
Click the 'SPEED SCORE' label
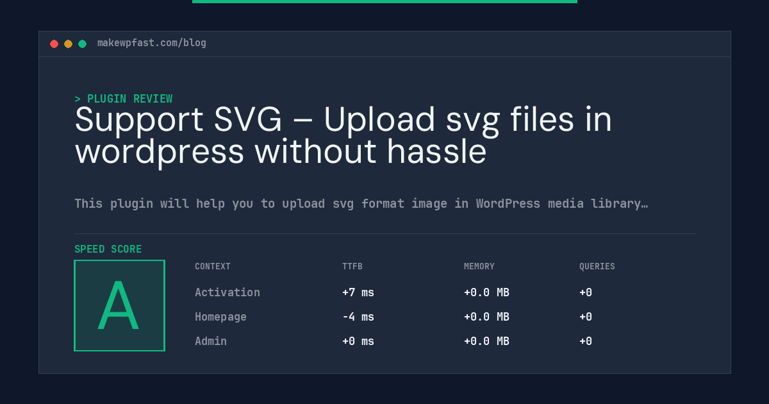coord(108,249)
